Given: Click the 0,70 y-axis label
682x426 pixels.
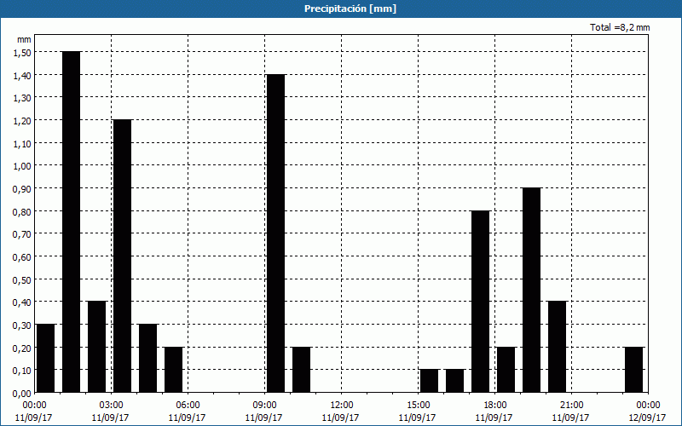Looking at the screenshot, I should [22, 234].
